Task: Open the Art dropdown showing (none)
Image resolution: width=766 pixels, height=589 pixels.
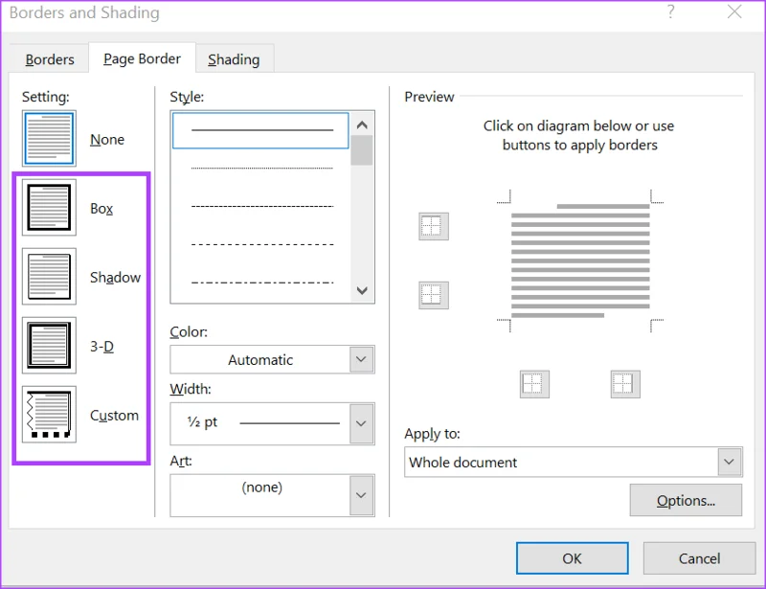Action: tap(272, 495)
